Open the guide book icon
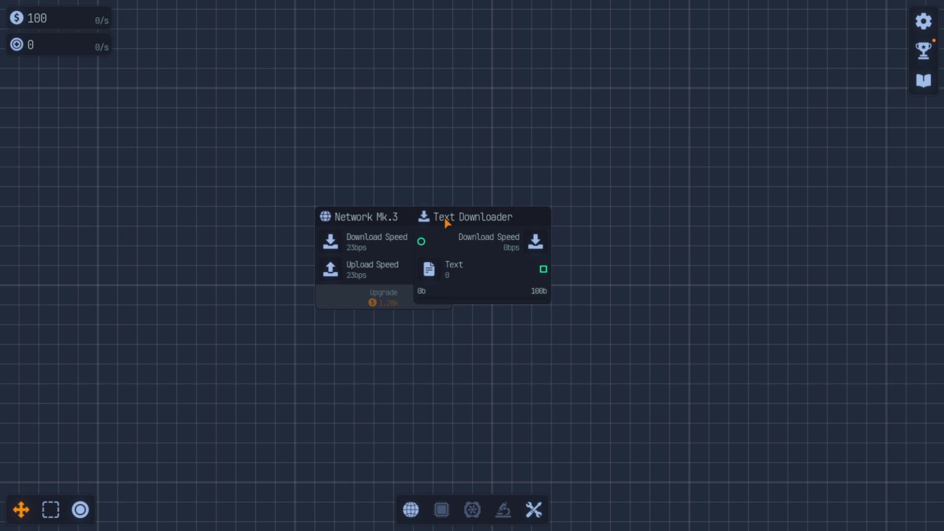This screenshot has width=944, height=531. pos(923,81)
